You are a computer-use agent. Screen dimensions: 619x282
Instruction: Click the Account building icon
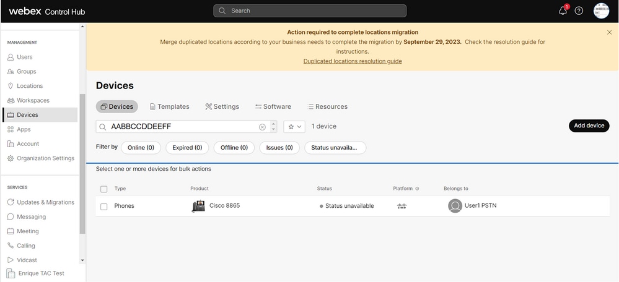click(x=11, y=143)
